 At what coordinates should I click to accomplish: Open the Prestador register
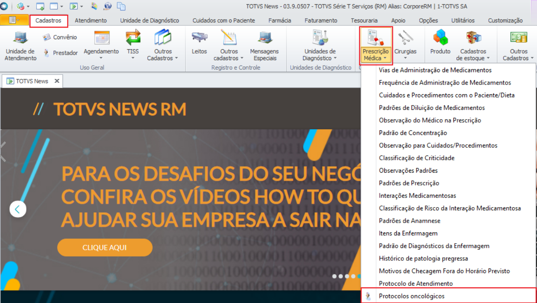60,53
